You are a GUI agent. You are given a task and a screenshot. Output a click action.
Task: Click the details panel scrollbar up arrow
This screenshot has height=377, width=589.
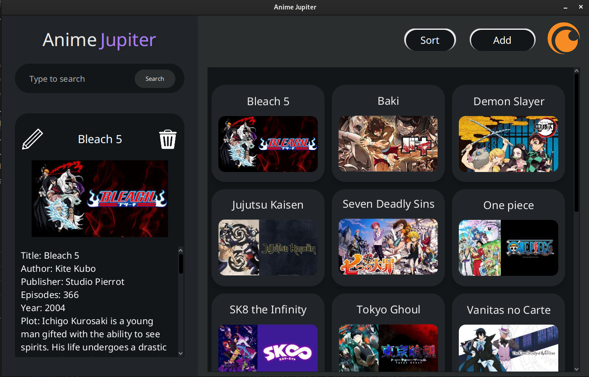[181, 250]
